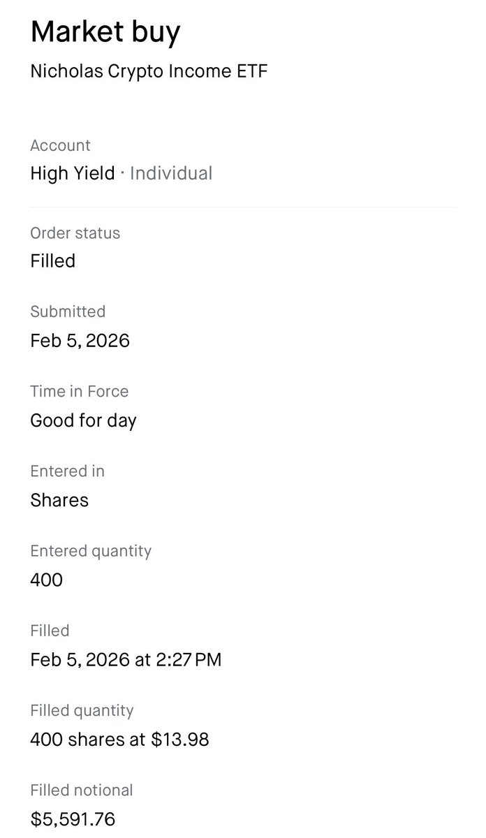Click the Filled quantity label
The image size is (486, 838).
82,710
